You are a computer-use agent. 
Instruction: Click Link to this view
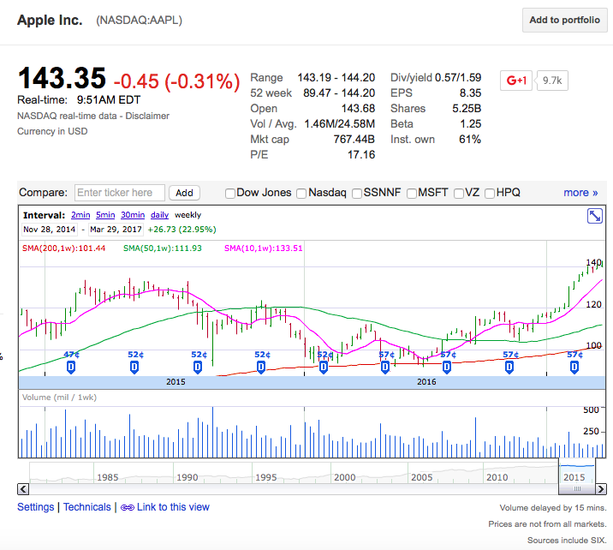click(173, 507)
